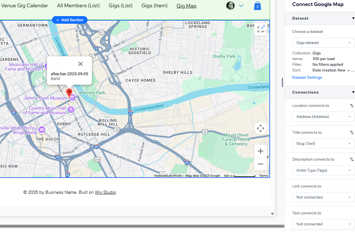This screenshot has width=355, height=232.
Task: Open Link connects to dropdown
Action: click(x=323, y=197)
